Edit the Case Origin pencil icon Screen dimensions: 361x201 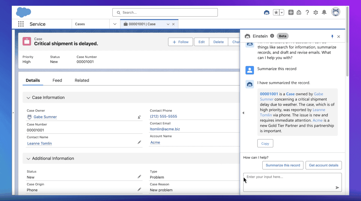tap(139, 189)
